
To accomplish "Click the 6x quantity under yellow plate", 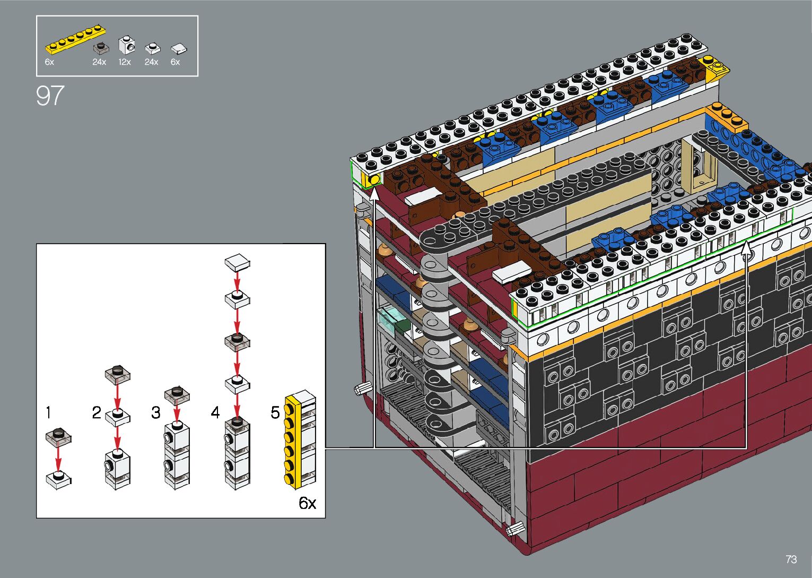I will pos(49,62).
